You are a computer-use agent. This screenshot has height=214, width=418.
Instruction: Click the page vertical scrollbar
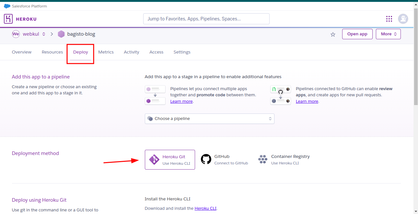tap(416, 56)
